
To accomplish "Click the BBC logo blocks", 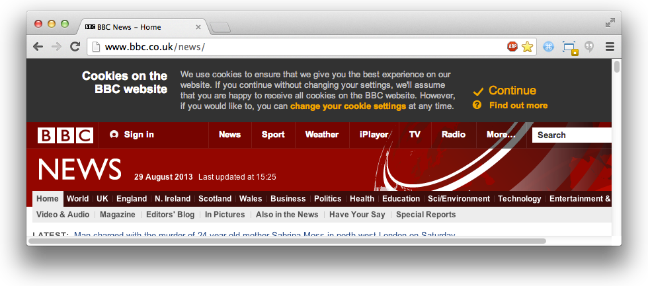I will [65, 135].
